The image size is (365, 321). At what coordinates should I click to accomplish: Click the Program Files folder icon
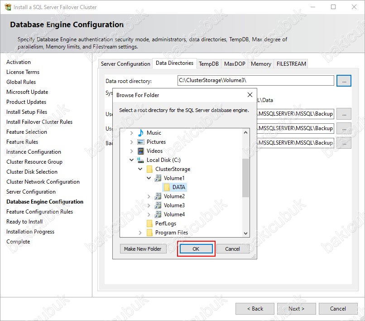tap(150, 233)
